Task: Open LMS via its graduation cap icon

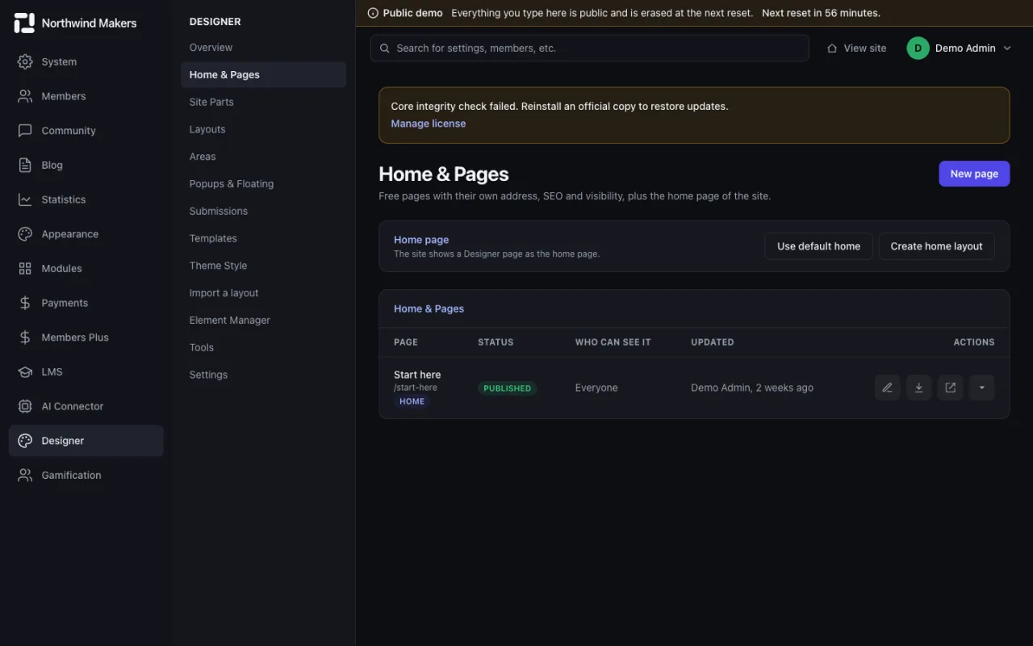Action: [x=25, y=371]
